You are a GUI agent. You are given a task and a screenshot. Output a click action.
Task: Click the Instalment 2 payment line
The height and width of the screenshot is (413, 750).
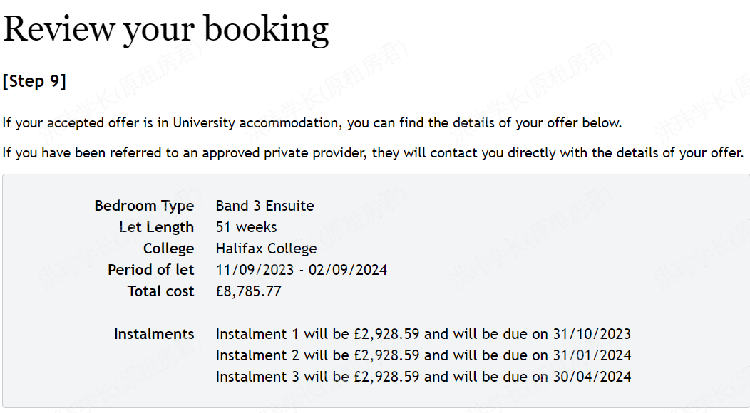(423, 355)
